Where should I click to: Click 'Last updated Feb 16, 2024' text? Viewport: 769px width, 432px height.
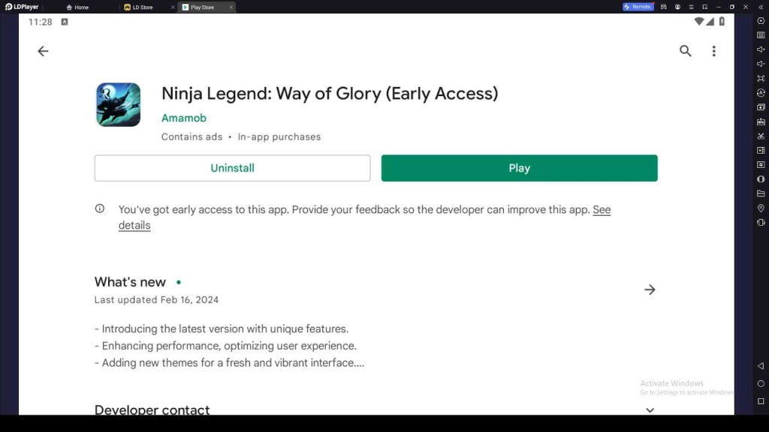pyautogui.click(x=156, y=300)
